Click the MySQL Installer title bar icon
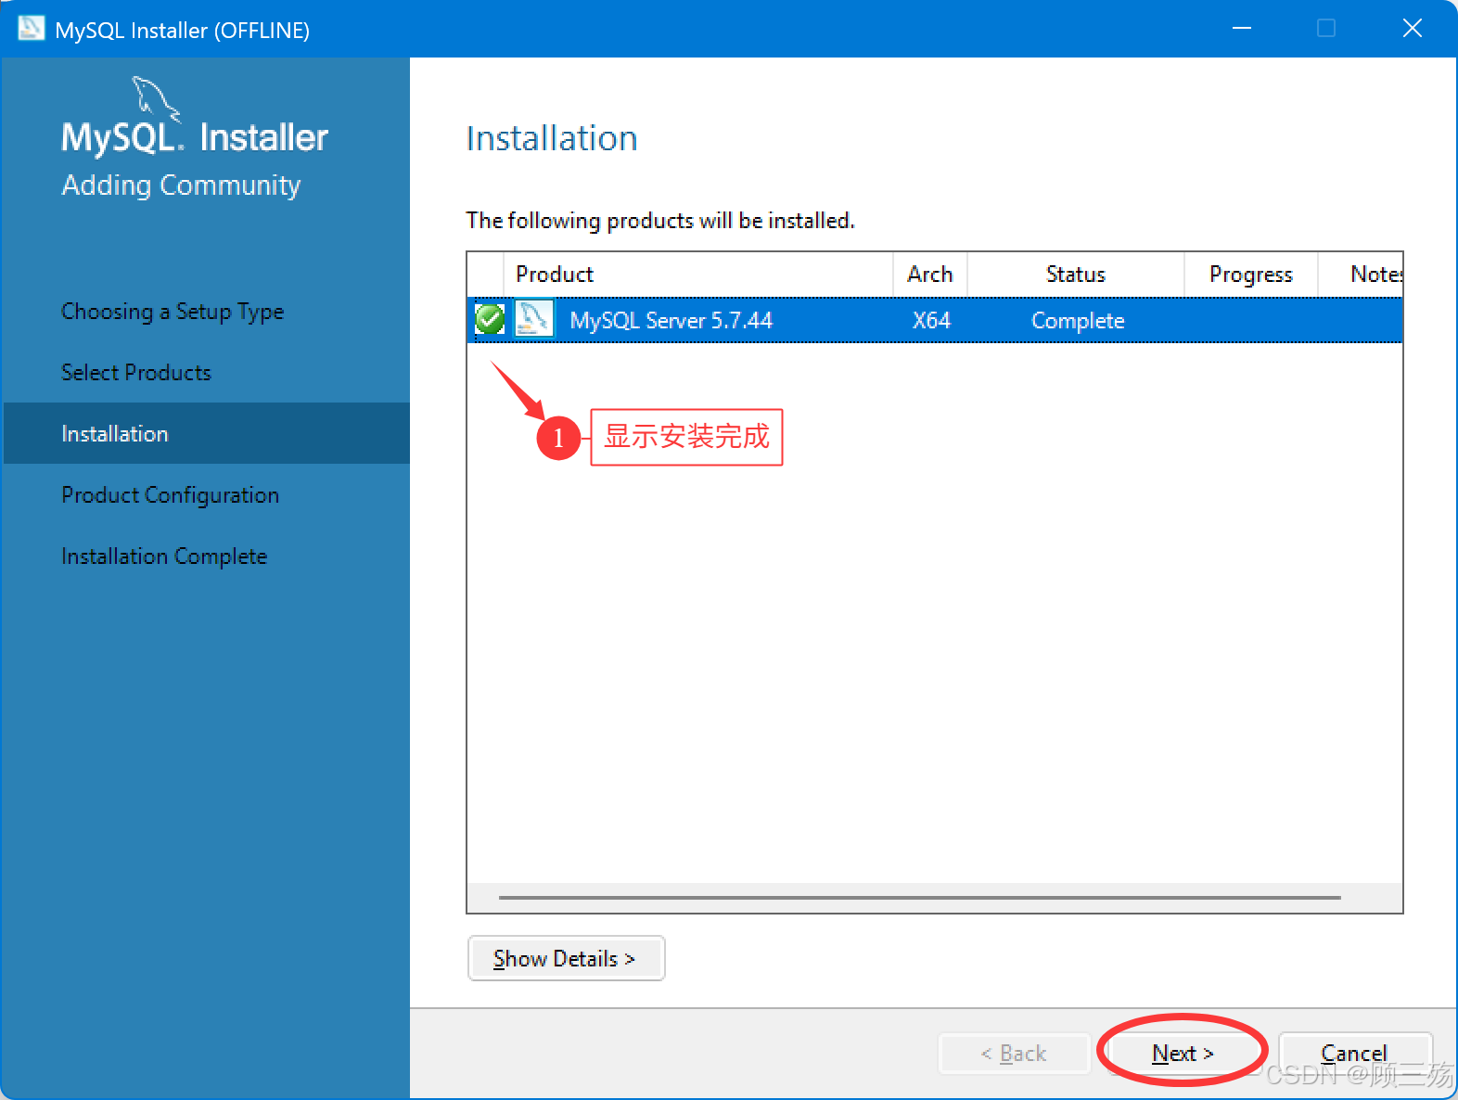The width and height of the screenshot is (1458, 1100). (31, 28)
